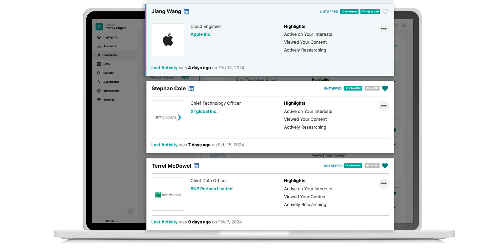
Task: Click the In CRM badge for Stephan Cole
Action: pyautogui.click(x=372, y=88)
